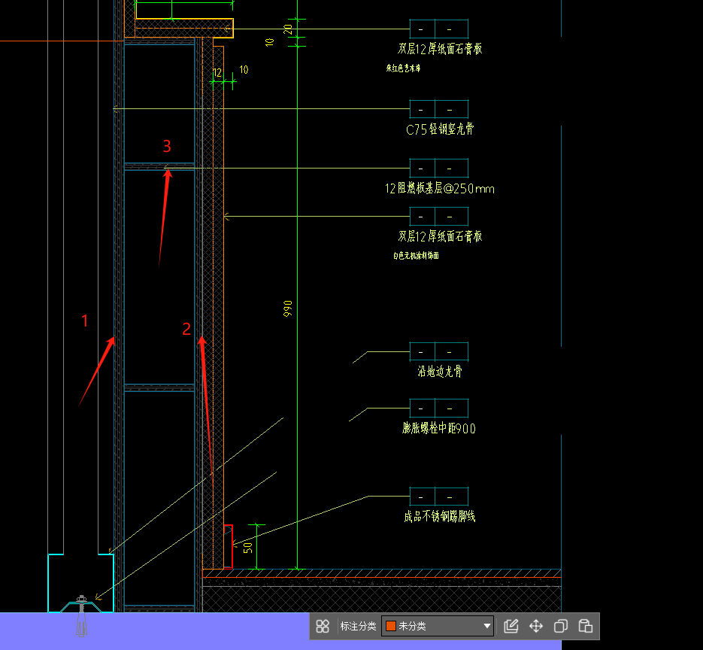
Task: Click the edit annotation pencil icon
Action: [x=511, y=626]
